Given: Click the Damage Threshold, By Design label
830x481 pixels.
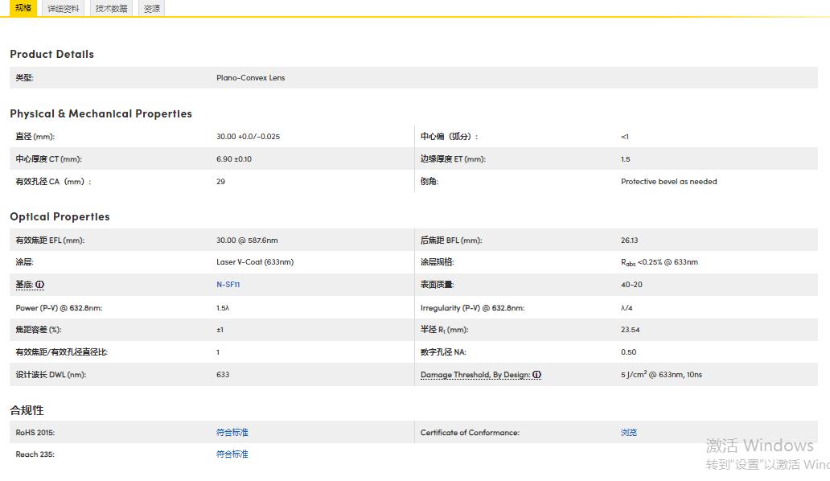Looking at the screenshot, I should pyautogui.click(x=475, y=375).
